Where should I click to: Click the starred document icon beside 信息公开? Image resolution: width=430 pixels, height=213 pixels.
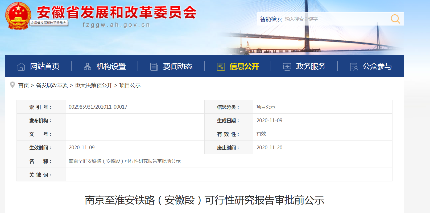[221, 66]
